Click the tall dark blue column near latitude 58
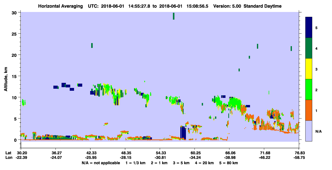 (x=183, y=133)
